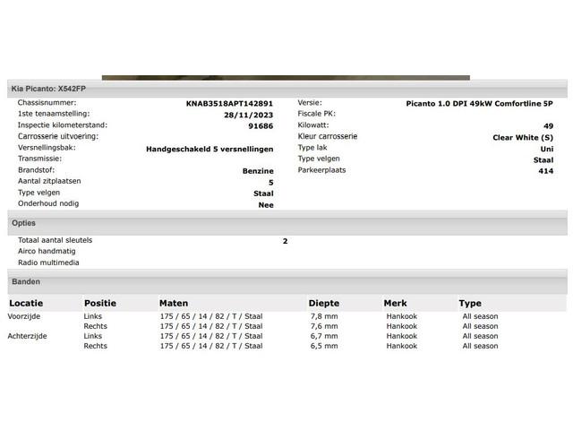Click the Locatie column header
The image size is (573, 430).
(x=26, y=303)
